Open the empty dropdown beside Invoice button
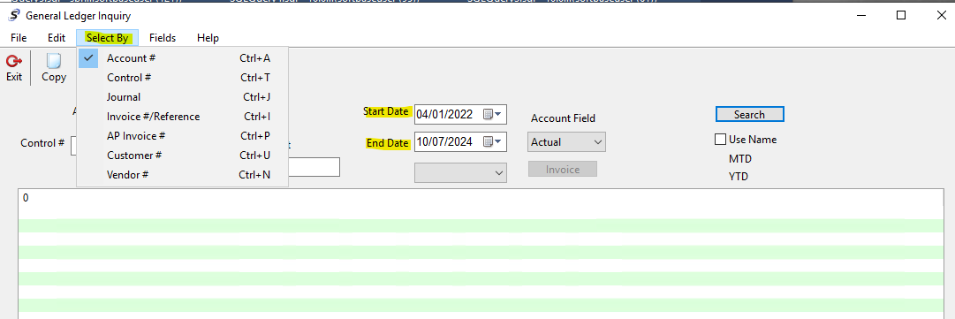The height and width of the screenshot is (319, 955). coord(461,173)
